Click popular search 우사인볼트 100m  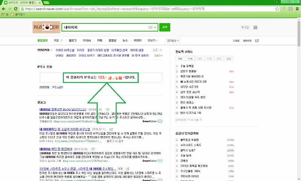point(190,171)
